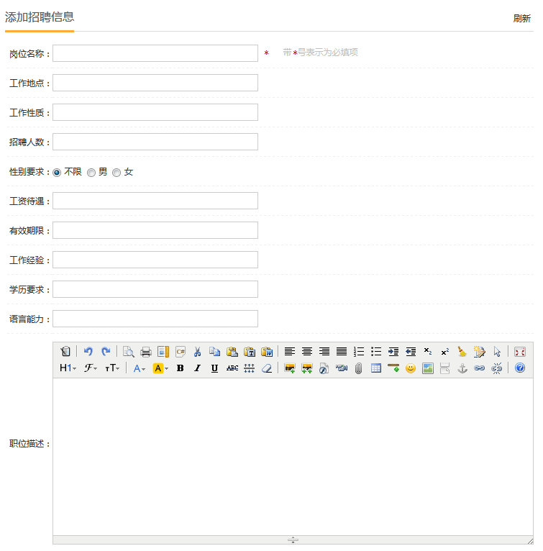Click the 岗位名称 input field
Screen dimensions: 543x551
[x=155, y=53]
